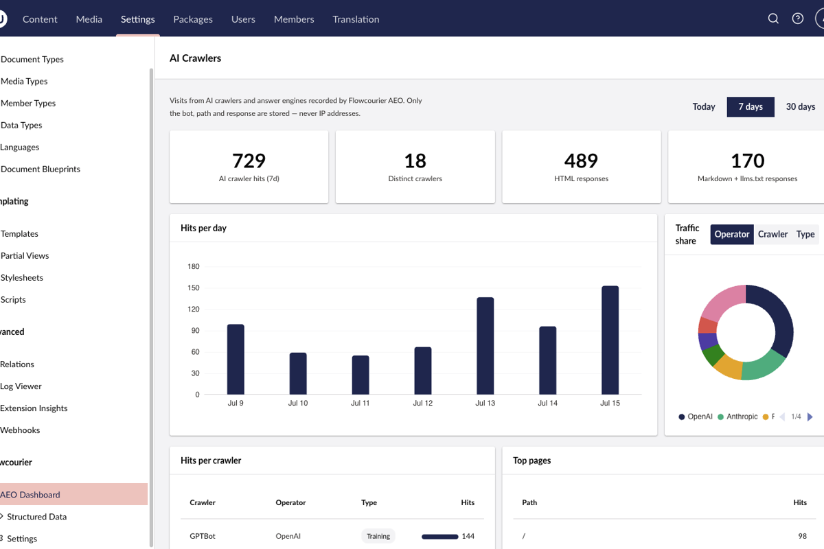Select the 30 days time range

(801, 106)
